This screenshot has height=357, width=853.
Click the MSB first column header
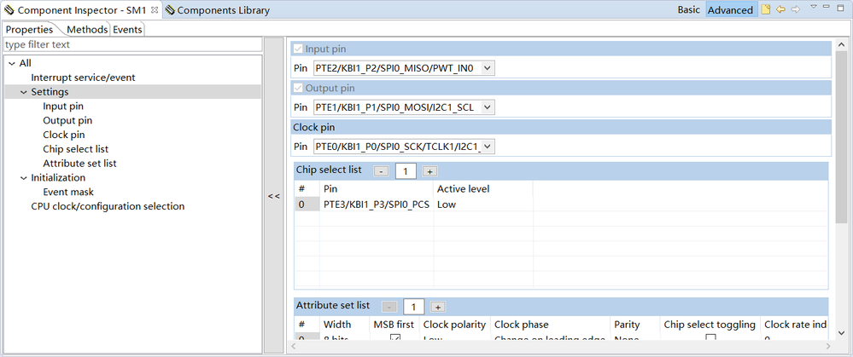tap(394, 325)
